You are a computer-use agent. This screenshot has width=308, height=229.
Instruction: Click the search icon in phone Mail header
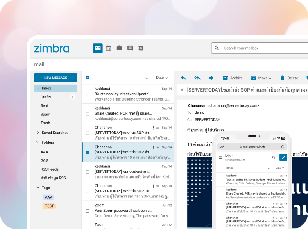coord(274,158)
